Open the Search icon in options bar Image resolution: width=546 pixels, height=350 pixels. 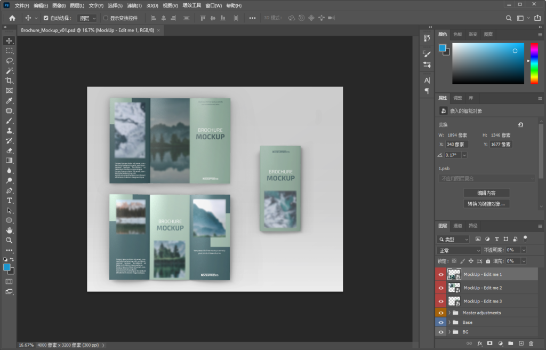tap(509, 18)
